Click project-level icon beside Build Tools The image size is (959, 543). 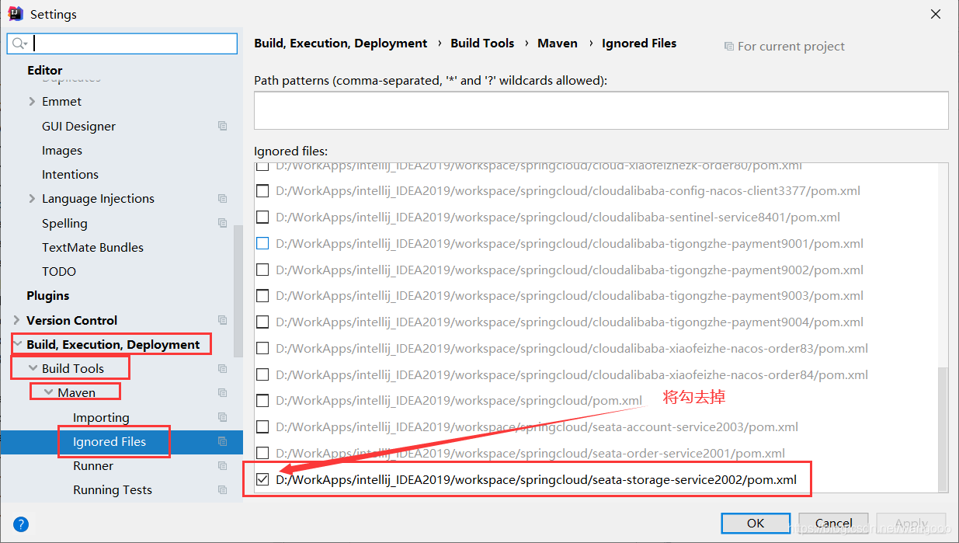[x=223, y=368]
